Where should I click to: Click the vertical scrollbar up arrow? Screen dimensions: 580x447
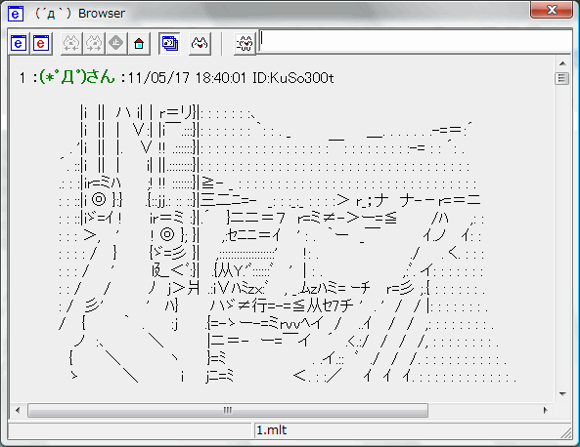(562, 63)
